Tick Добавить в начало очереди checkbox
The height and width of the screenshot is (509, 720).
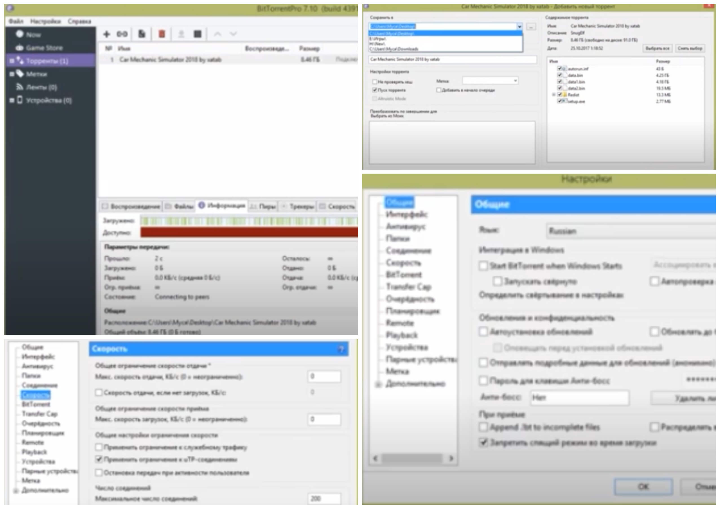pos(439,90)
